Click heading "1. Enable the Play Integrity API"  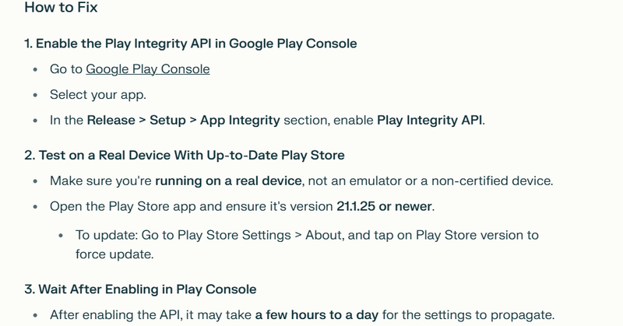[190, 44]
